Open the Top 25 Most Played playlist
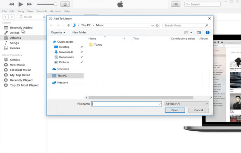241x153 pixels. 24,85
